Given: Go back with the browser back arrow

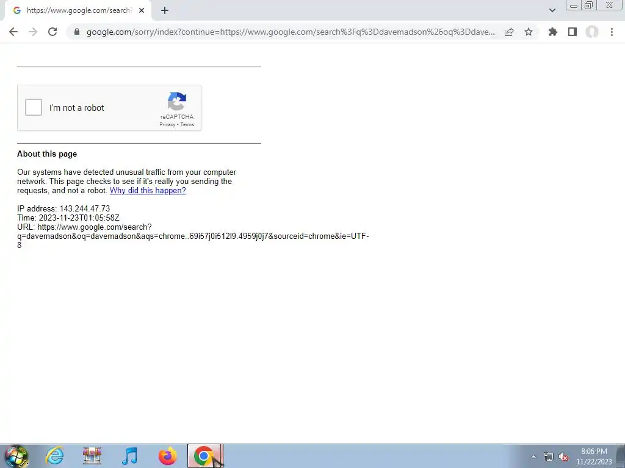Looking at the screenshot, I should 13,32.
